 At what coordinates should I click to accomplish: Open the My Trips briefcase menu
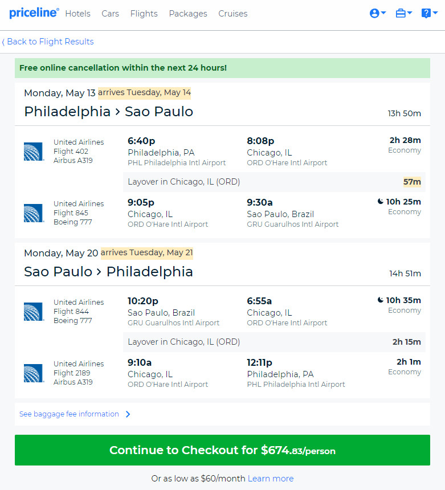click(x=404, y=13)
